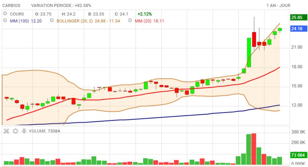
Task: Click the green 73 084 volume tag
Action: tap(298, 155)
